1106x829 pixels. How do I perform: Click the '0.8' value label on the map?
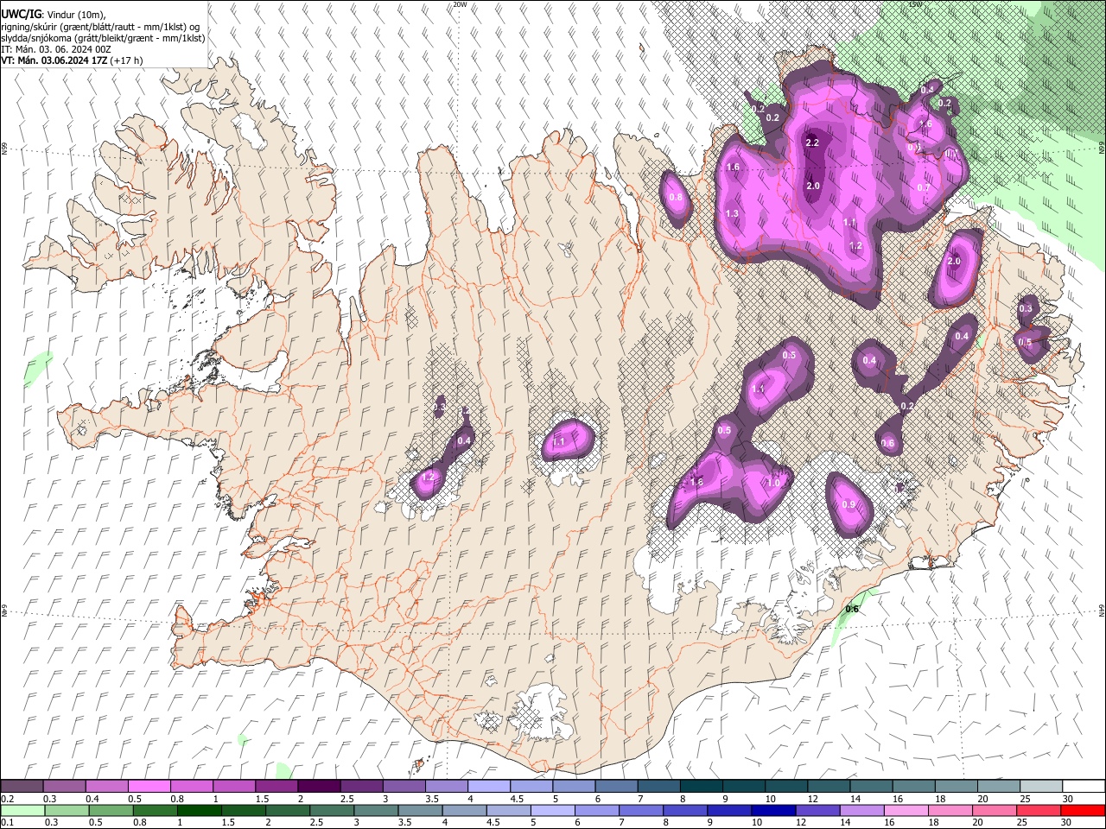pyautogui.click(x=676, y=198)
